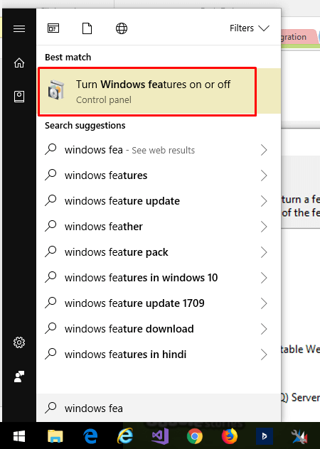
Task: Go to the Home icon in sidebar
Action: [19, 63]
